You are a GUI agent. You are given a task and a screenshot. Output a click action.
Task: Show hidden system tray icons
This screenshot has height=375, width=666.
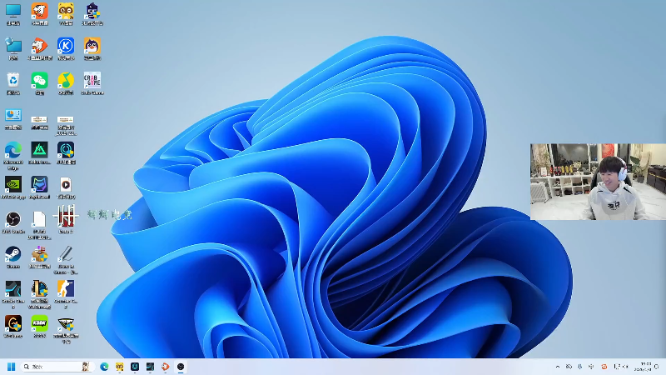coord(558,367)
